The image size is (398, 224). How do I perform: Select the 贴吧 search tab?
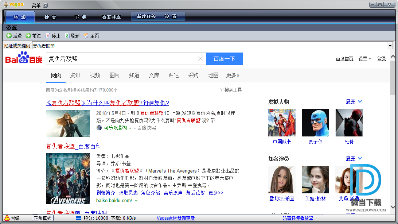tap(173, 75)
